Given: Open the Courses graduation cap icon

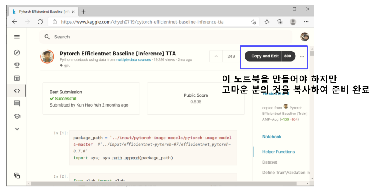Looking at the screenshot, I should coord(17,116).
